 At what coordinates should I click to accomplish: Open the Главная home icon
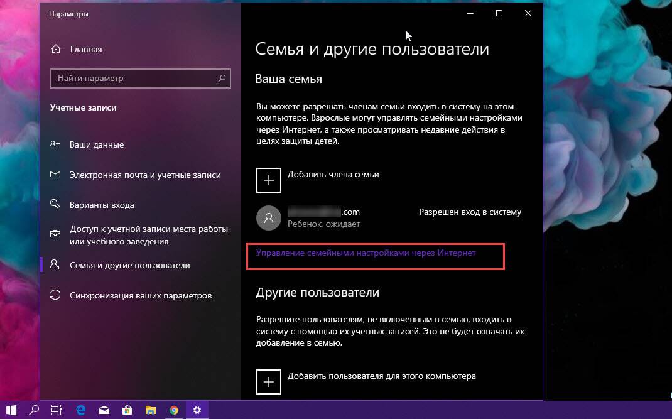[56, 49]
